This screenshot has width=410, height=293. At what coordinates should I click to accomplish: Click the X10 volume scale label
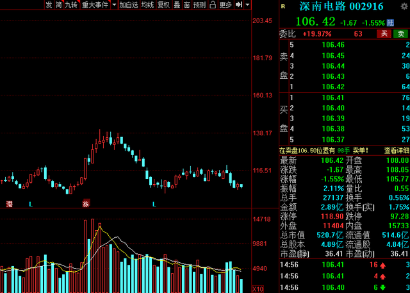click(x=259, y=287)
